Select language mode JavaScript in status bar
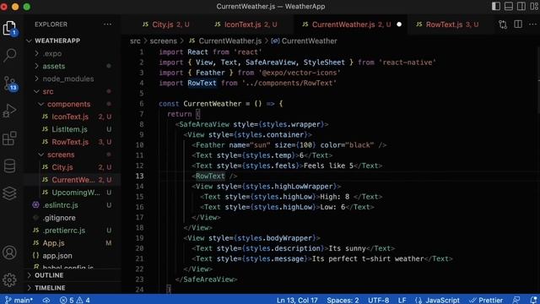Image resolution: width=540 pixels, height=304 pixels. coord(437,301)
